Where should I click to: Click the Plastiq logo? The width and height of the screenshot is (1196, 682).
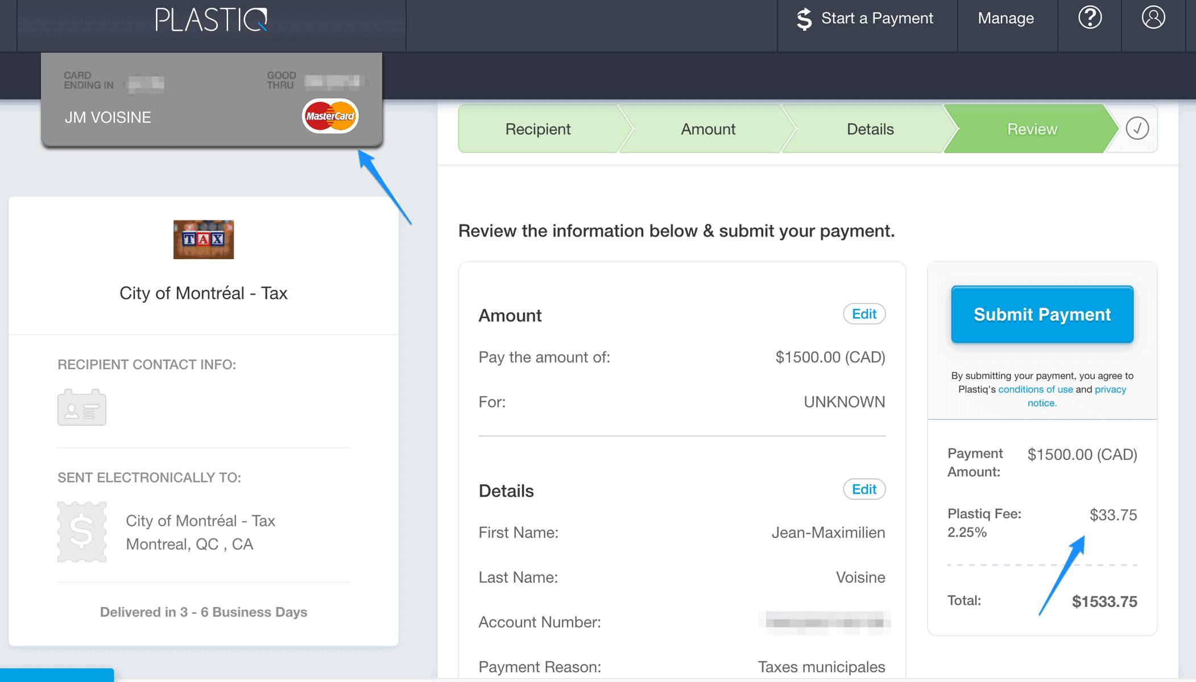point(211,19)
